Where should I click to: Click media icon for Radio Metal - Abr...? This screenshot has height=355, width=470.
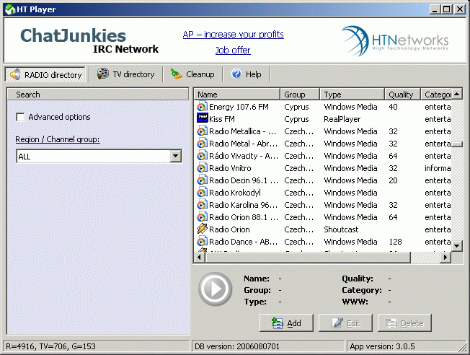click(x=202, y=144)
